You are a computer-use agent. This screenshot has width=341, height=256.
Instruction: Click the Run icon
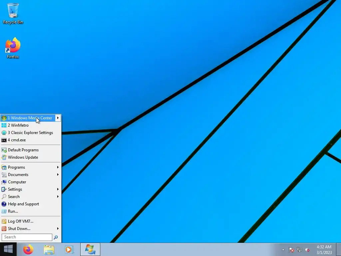[x=4, y=211]
